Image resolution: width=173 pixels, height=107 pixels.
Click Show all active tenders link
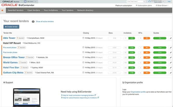pyautogui.click(x=45, y=21)
